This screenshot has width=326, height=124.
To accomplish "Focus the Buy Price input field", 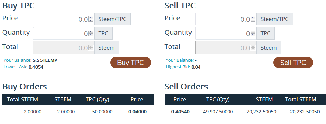I will pos(64,19).
